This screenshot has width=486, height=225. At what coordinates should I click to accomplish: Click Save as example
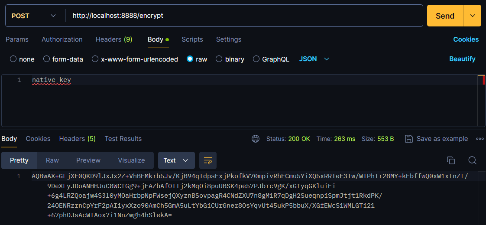[x=442, y=139]
